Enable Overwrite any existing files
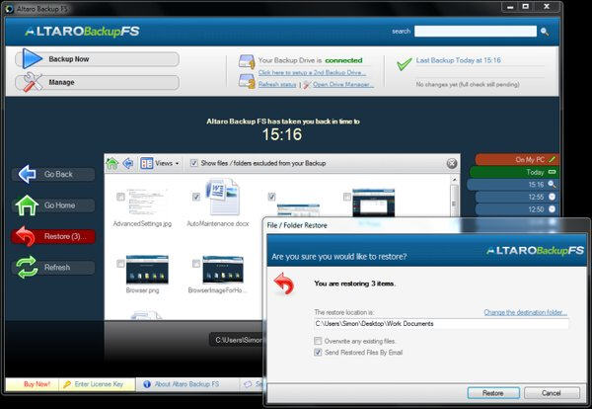The height and width of the screenshot is (409, 592). click(x=318, y=341)
